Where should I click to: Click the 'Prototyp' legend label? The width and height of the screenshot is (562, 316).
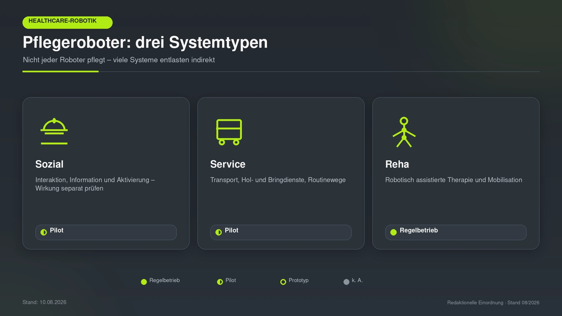click(x=299, y=280)
